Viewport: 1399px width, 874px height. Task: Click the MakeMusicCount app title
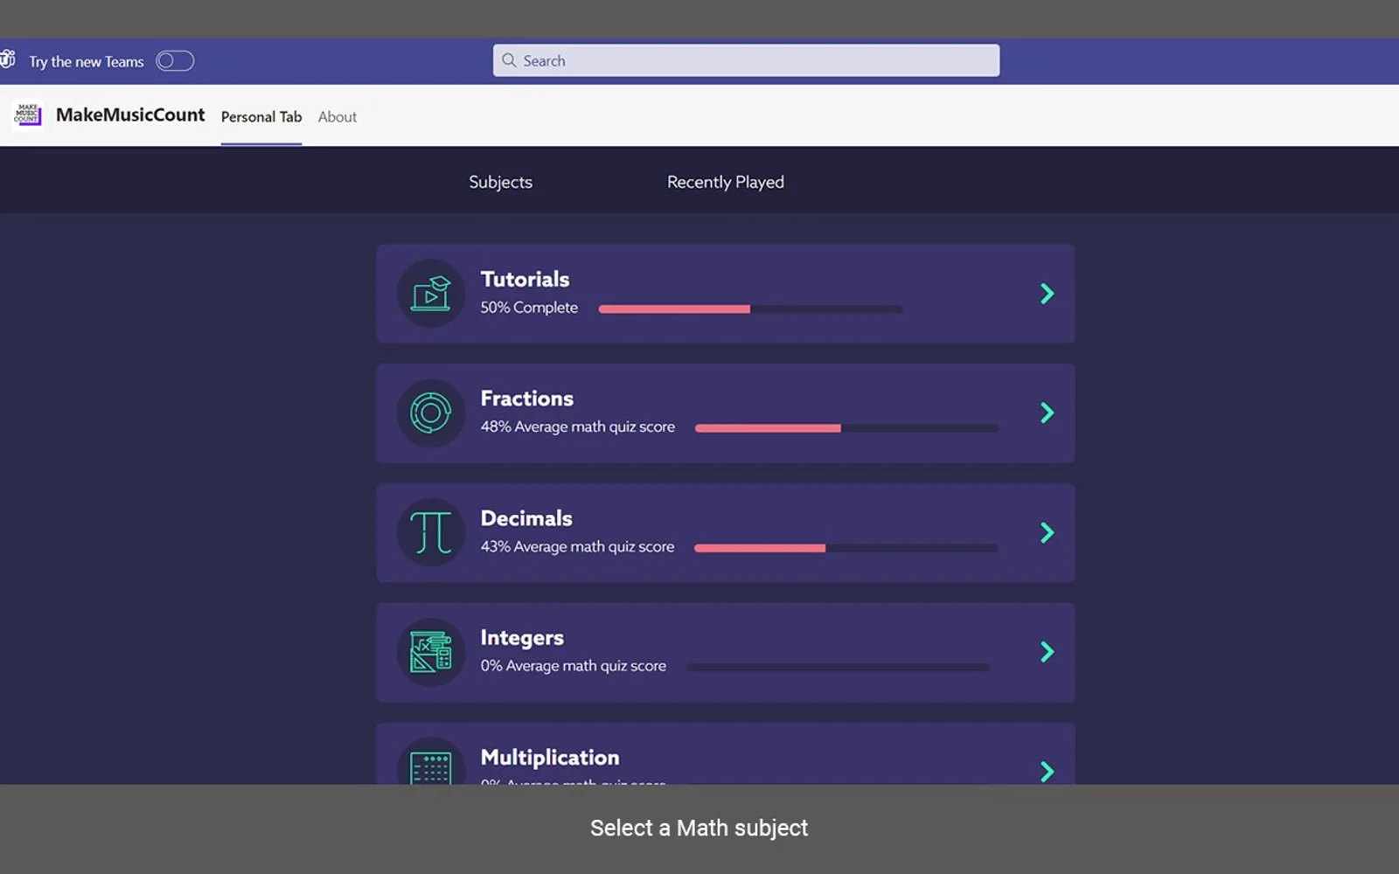[x=130, y=114]
